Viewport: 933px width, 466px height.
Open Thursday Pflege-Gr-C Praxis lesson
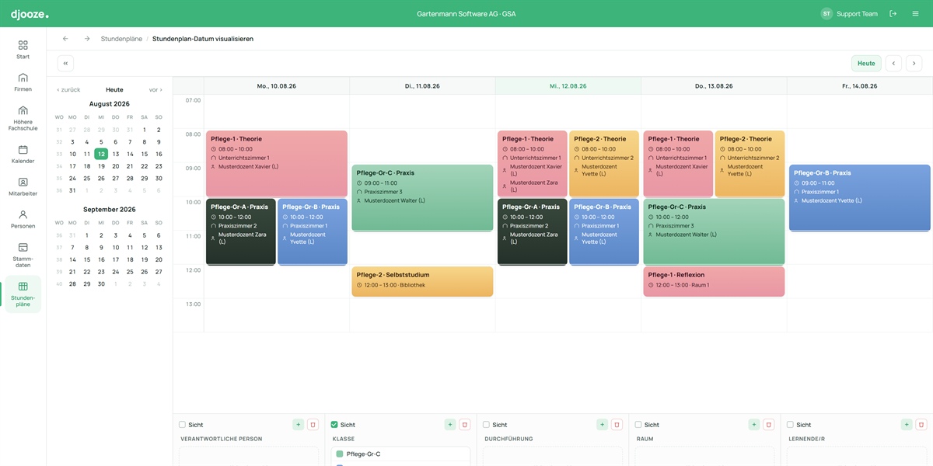714,231
